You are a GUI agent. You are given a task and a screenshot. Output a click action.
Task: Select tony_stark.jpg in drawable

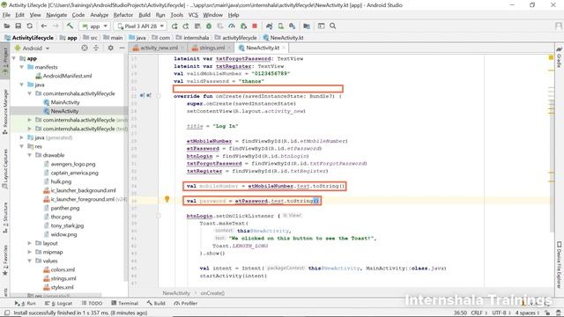click(67, 225)
